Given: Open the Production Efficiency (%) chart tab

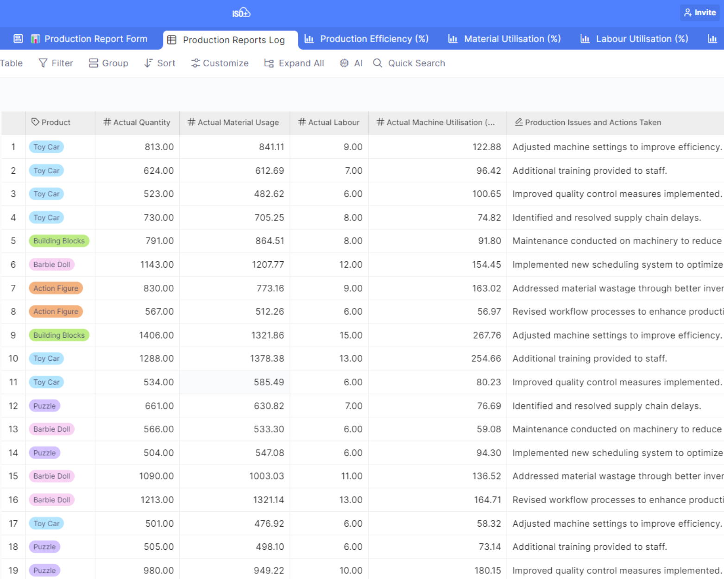Looking at the screenshot, I should pyautogui.click(x=366, y=39).
